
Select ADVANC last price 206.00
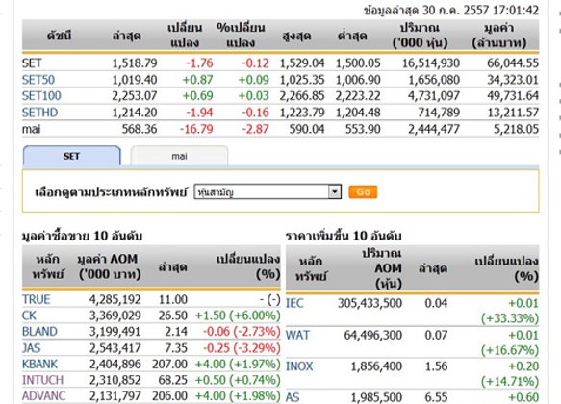[170, 395]
